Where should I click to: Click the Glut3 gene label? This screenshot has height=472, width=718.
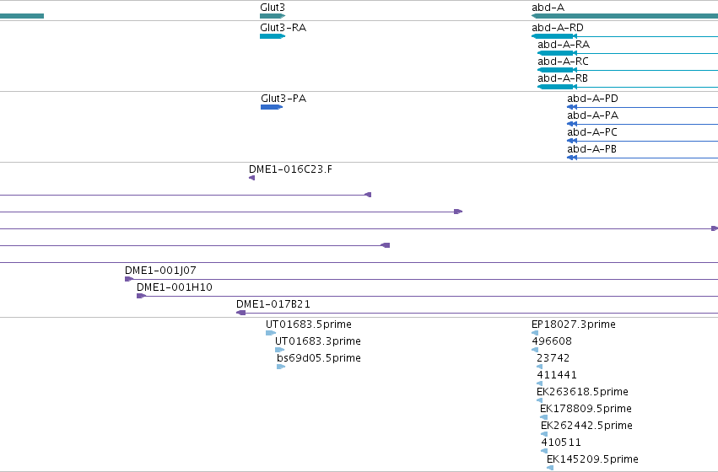(273, 8)
